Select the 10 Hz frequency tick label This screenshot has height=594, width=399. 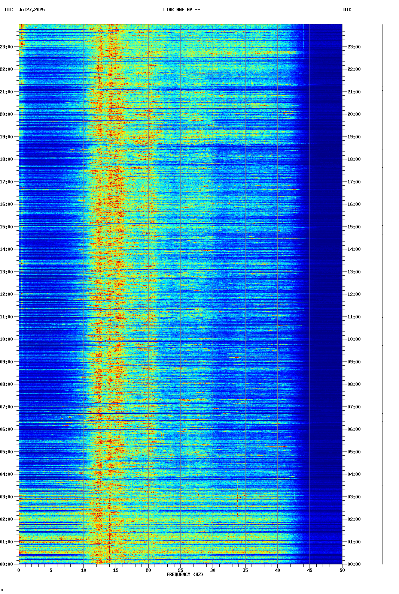click(83, 570)
